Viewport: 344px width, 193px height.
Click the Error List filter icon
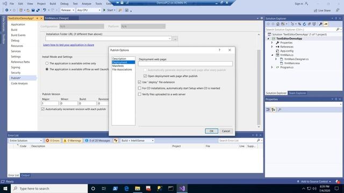coord(116,140)
